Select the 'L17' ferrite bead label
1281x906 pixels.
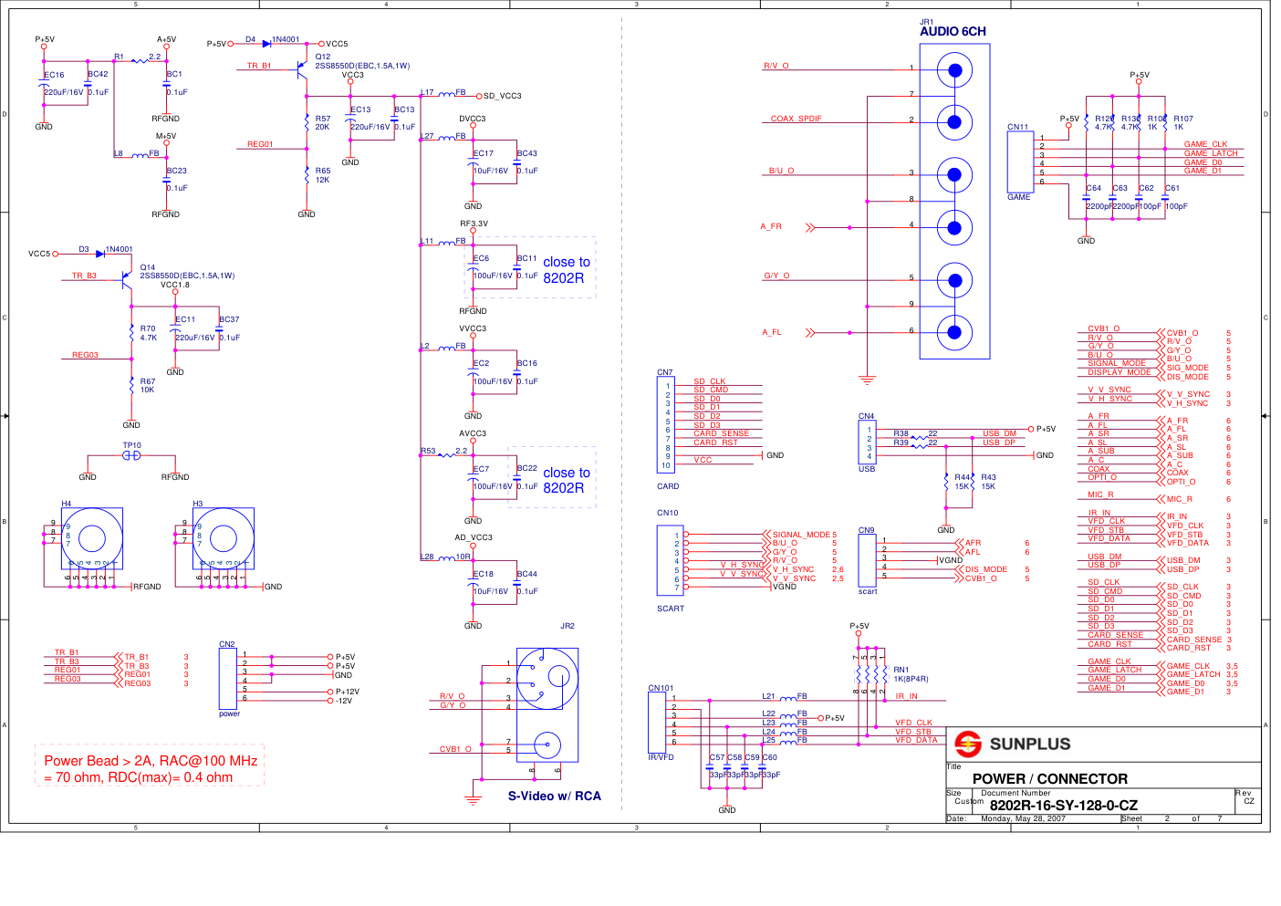(x=428, y=92)
